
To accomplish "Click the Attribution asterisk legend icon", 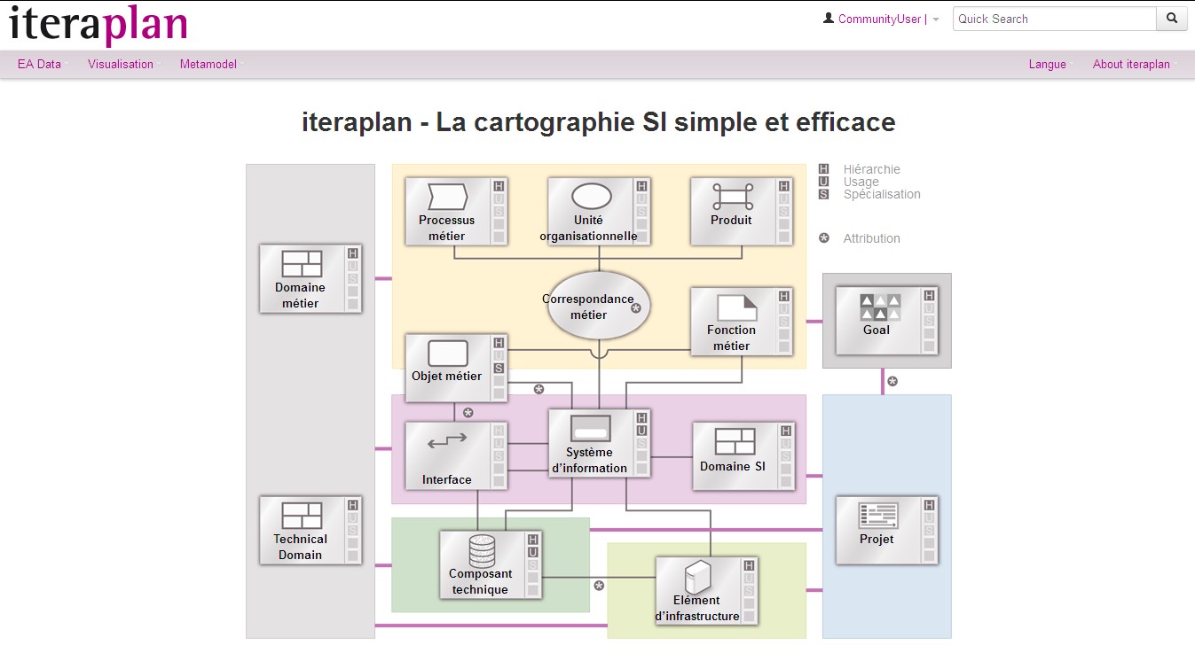I will point(824,238).
